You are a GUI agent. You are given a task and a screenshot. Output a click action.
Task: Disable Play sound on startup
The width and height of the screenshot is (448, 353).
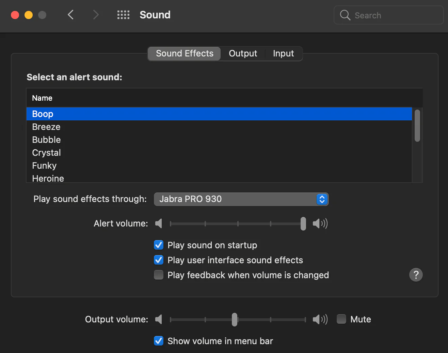point(159,245)
